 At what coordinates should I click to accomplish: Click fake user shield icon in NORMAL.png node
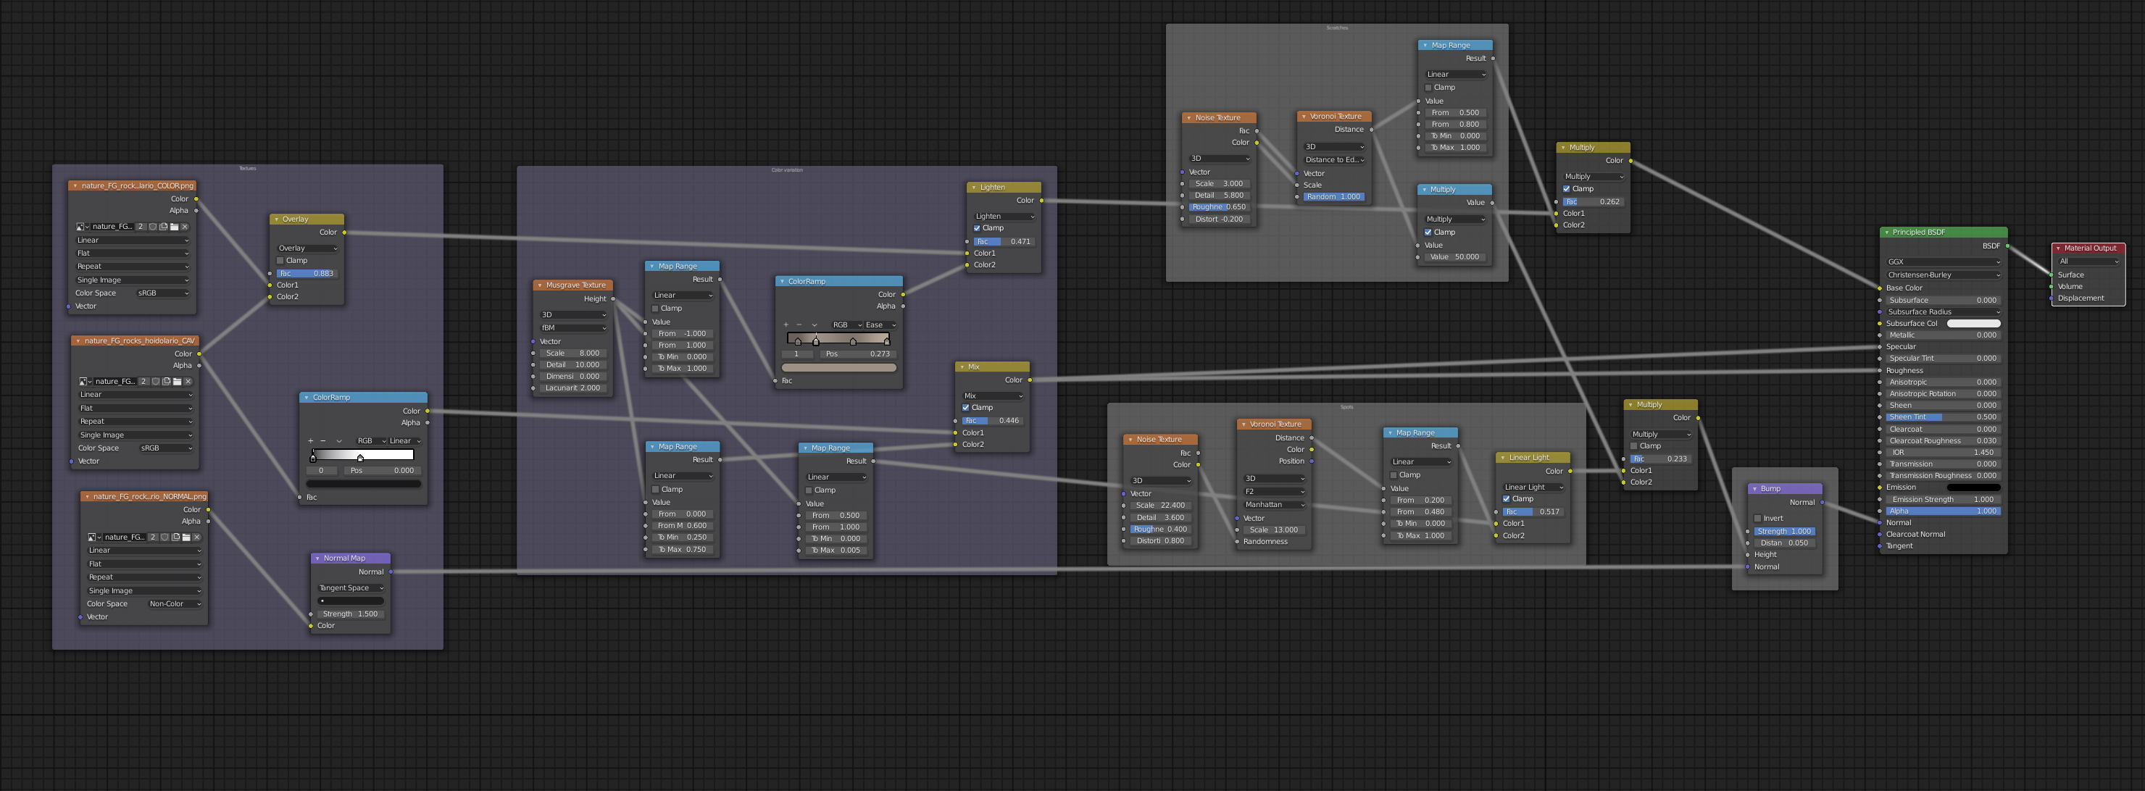(x=165, y=537)
